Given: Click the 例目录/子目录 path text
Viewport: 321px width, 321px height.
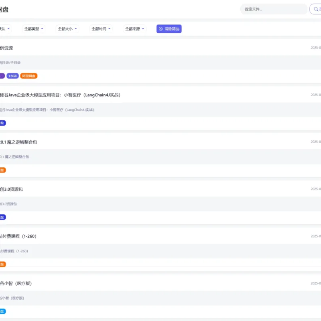Looking at the screenshot, I should [10, 63].
